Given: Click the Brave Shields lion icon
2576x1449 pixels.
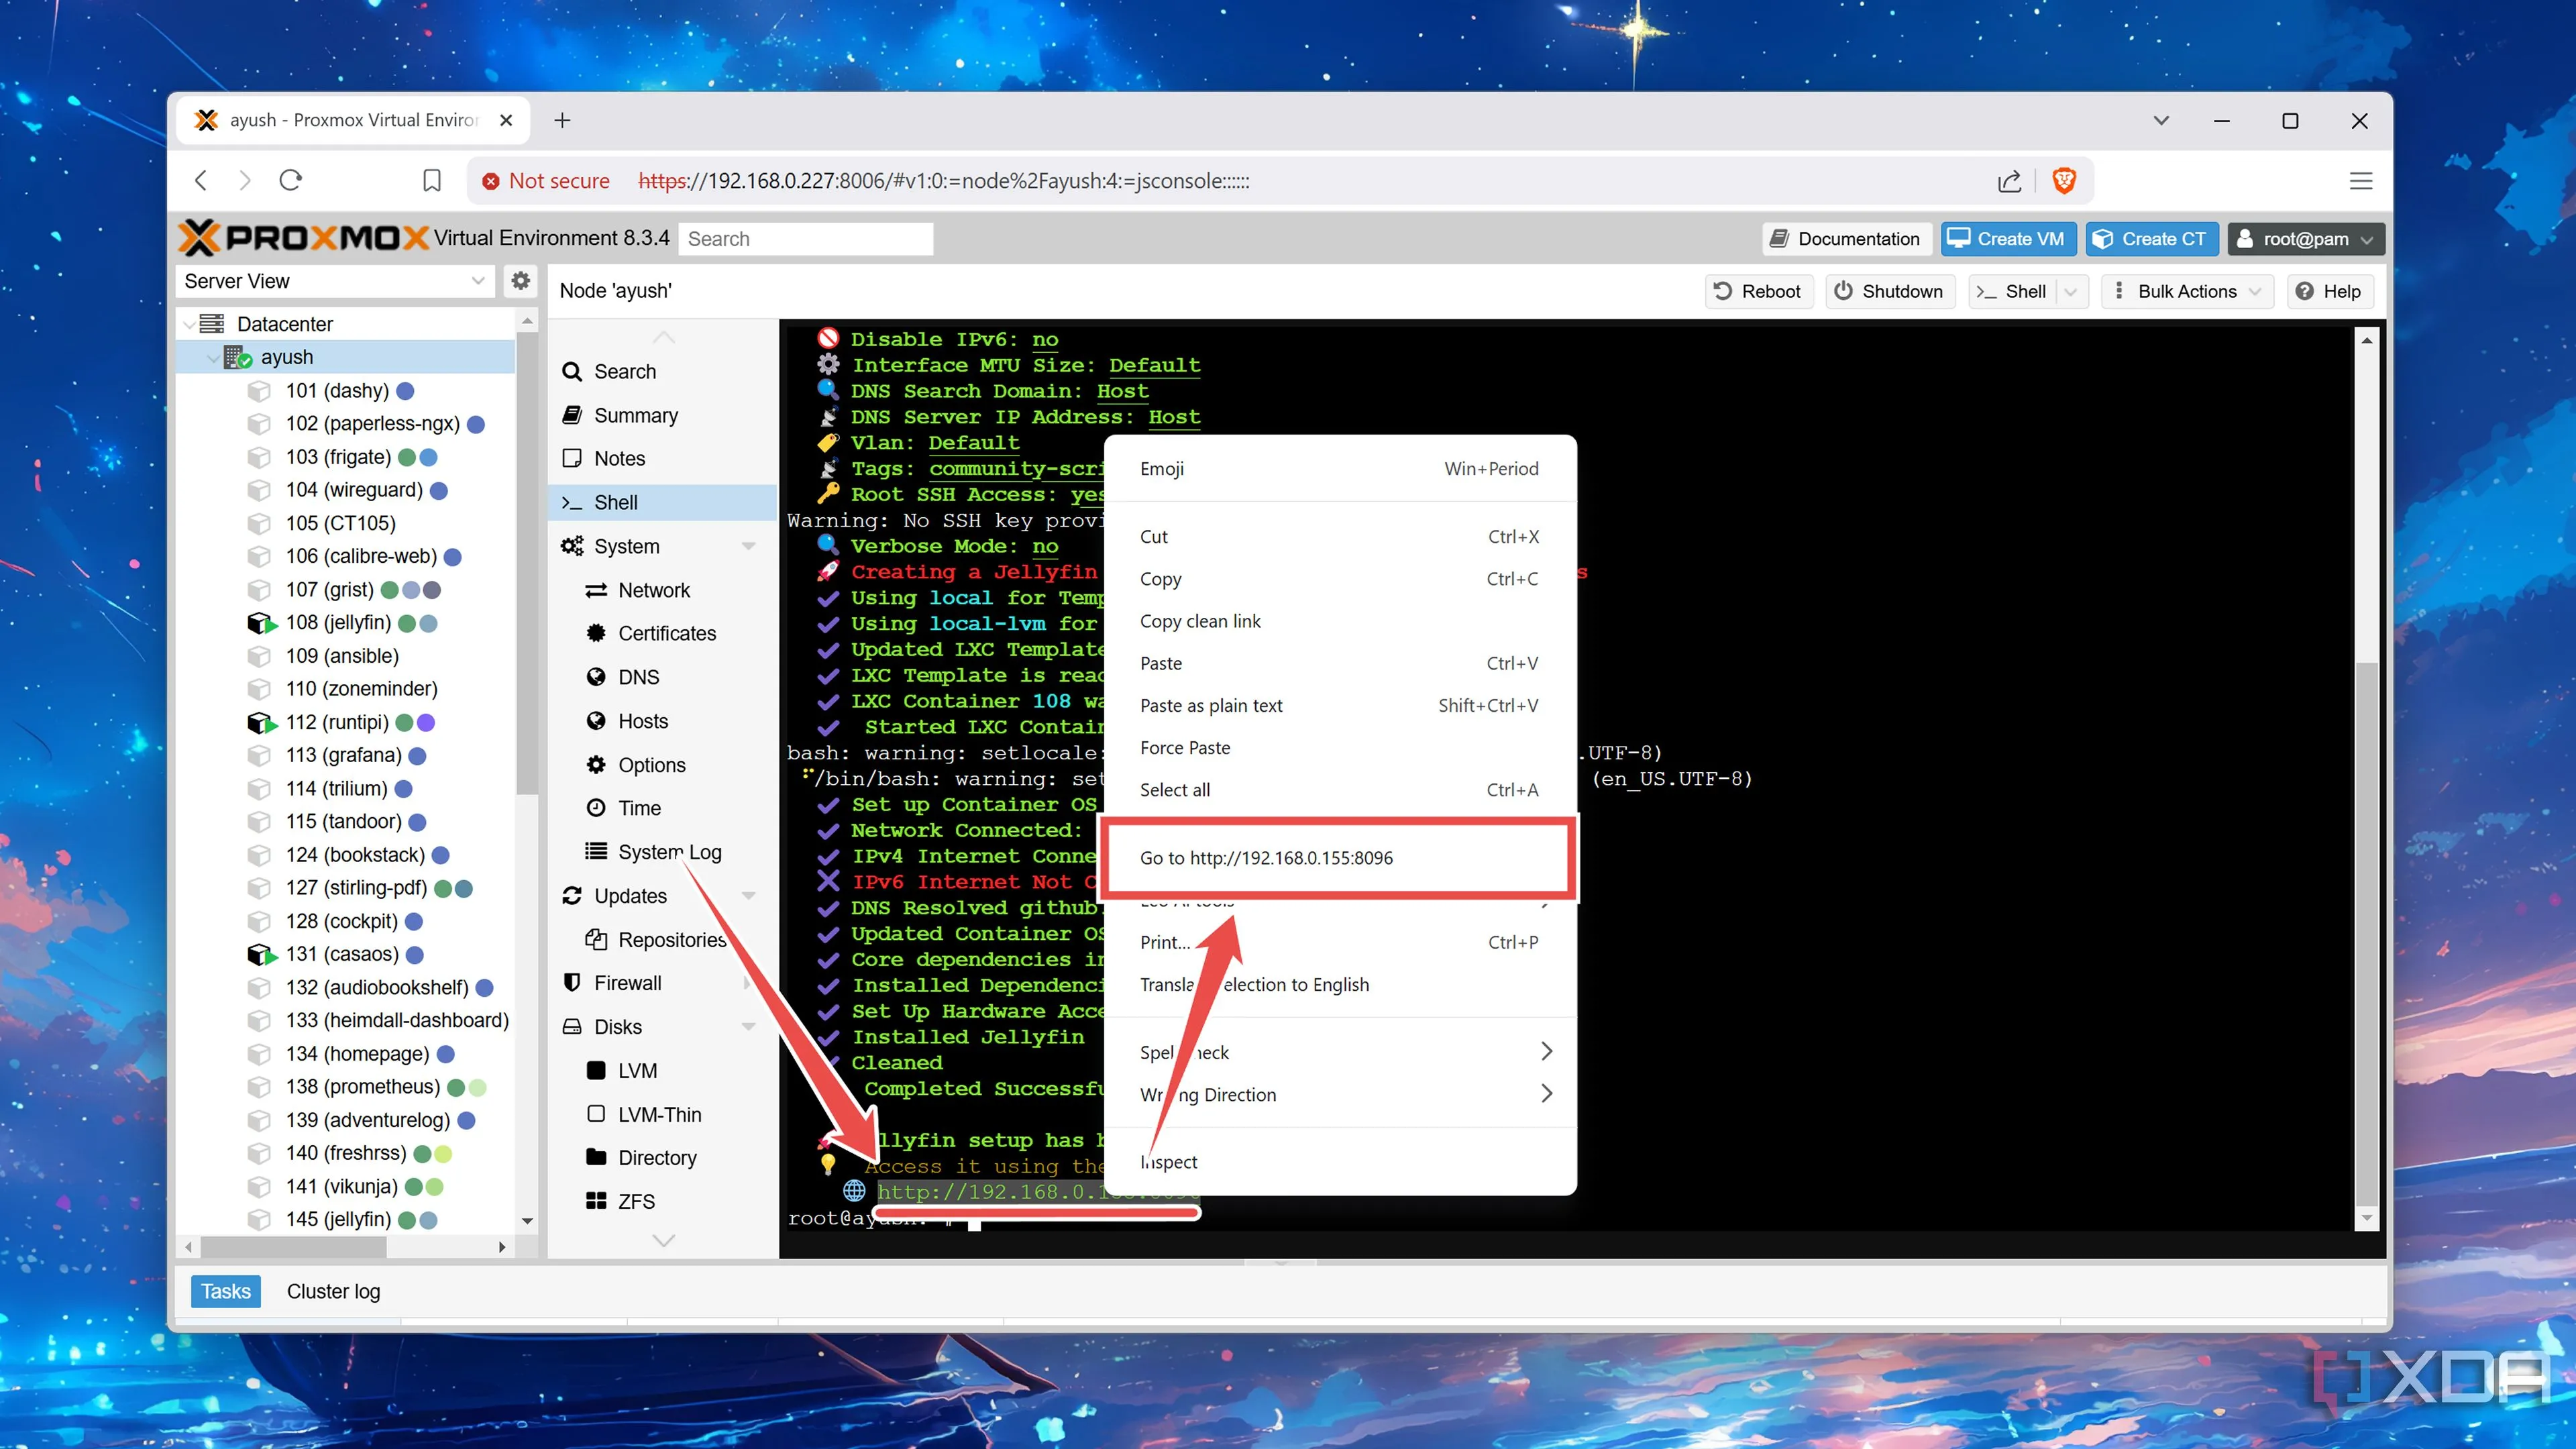Looking at the screenshot, I should point(2063,181).
